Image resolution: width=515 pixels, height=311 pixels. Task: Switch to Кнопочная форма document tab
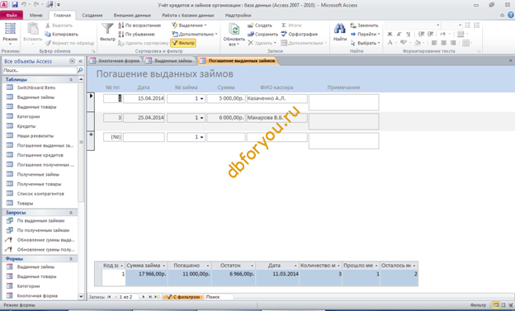point(115,61)
